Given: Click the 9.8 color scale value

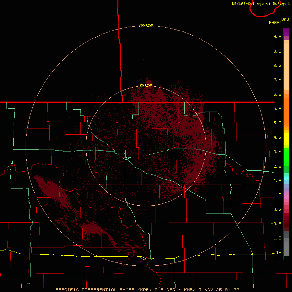Looking at the screenshot, I should [277, 36].
